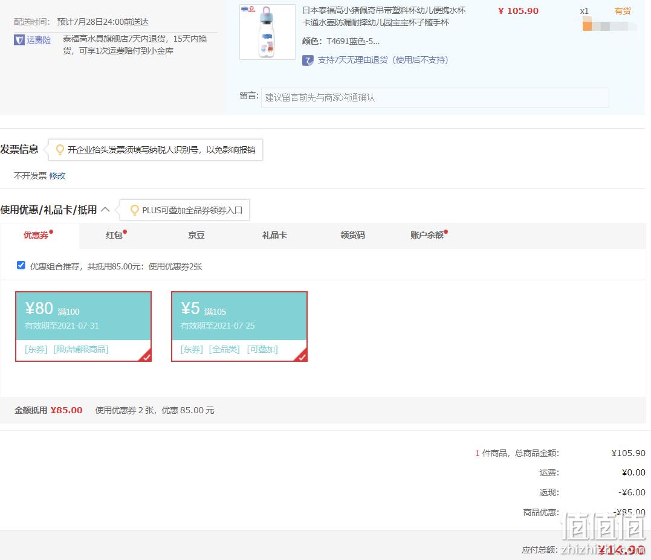This screenshot has width=651, height=560.
Task: Click the ¥ 105.90 product price
Action: [518, 11]
